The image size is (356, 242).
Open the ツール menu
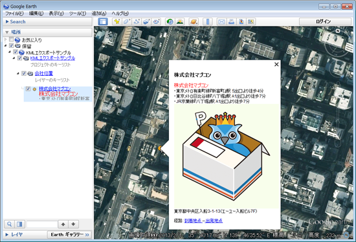[x=78, y=14]
